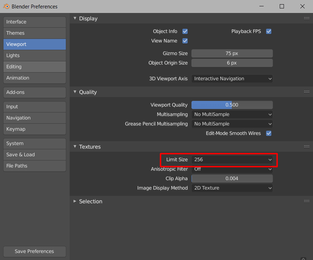
Task: Click the Limit Size label
Action: [177, 159]
